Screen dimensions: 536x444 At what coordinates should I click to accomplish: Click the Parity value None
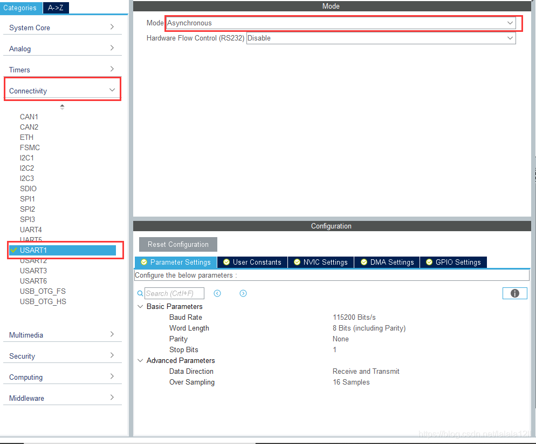point(341,339)
